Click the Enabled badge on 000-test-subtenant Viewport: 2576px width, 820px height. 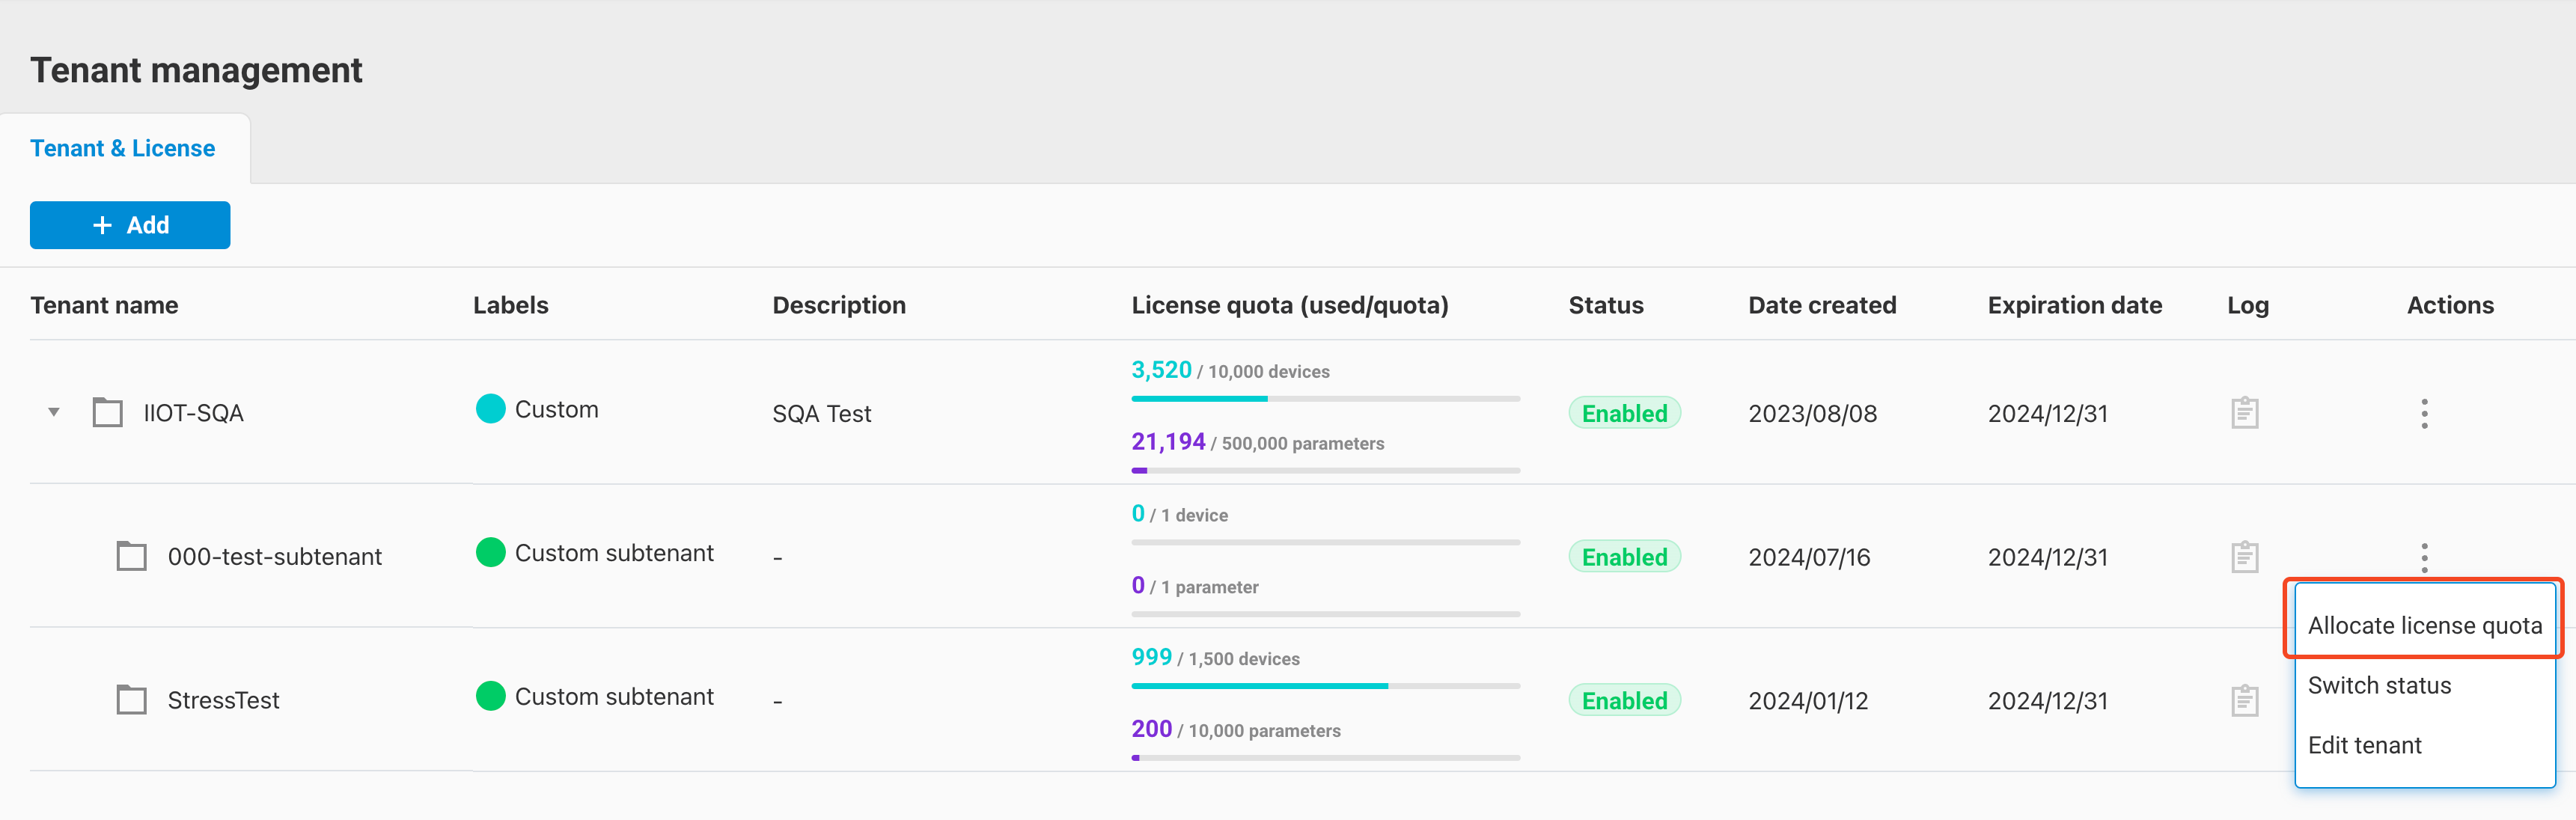[x=1624, y=556]
